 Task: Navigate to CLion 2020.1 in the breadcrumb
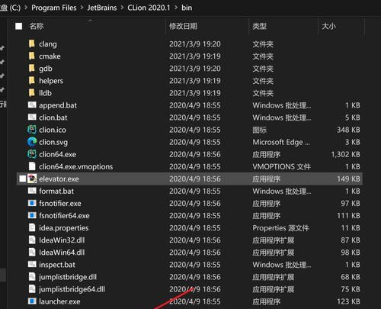point(149,8)
